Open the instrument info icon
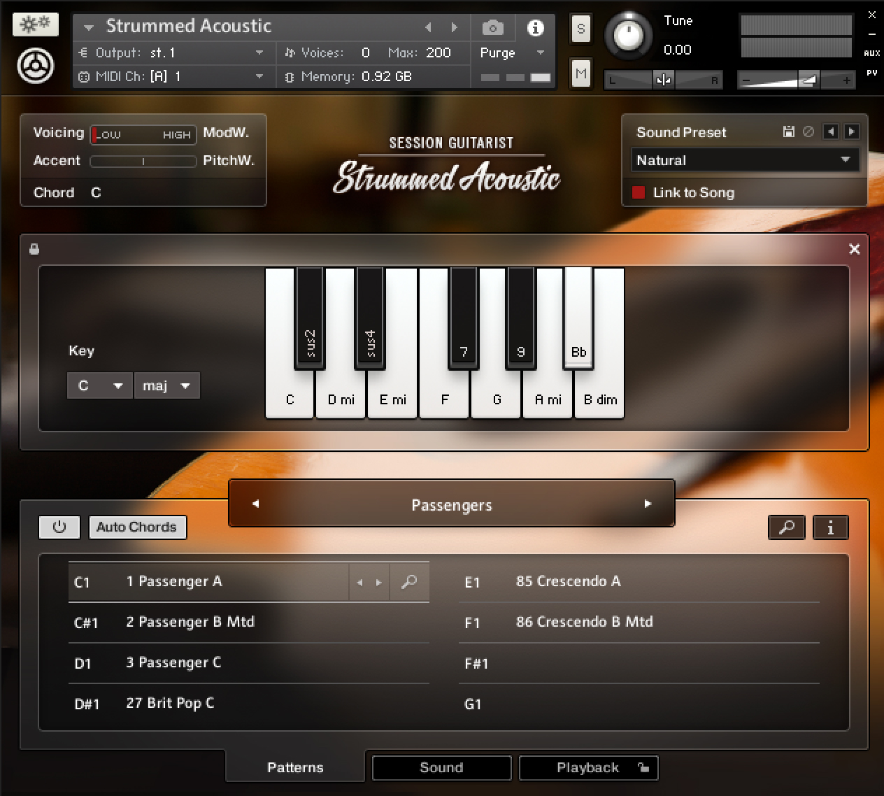The height and width of the screenshot is (796, 884). (x=535, y=28)
